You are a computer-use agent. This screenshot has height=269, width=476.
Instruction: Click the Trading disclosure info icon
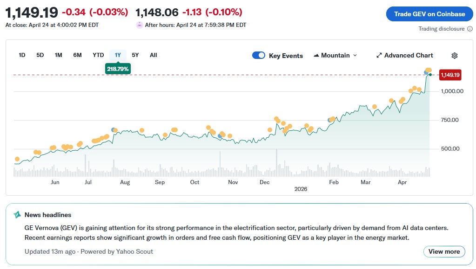[470, 29]
